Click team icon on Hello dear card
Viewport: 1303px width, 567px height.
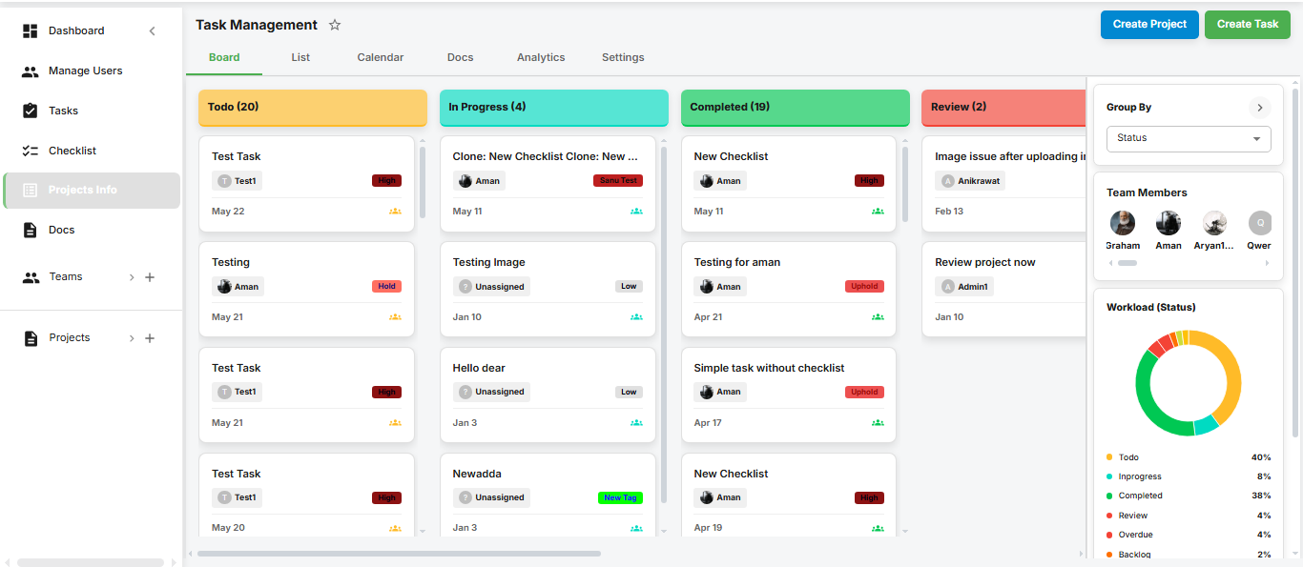[x=636, y=423]
